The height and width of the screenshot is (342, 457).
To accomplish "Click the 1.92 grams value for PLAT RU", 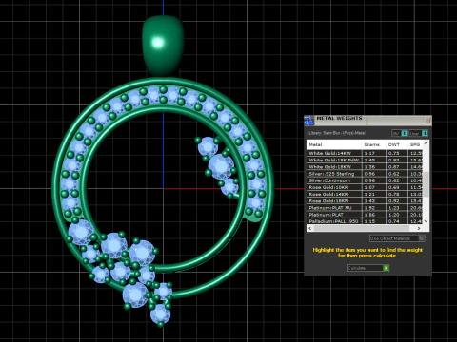I will click(x=369, y=208).
